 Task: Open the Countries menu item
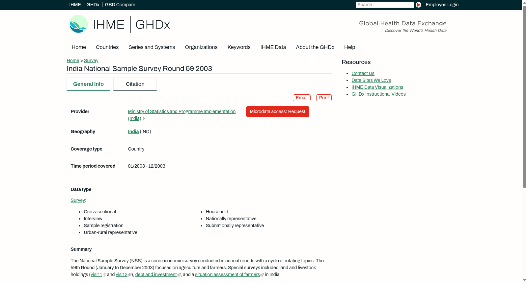[x=107, y=47]
